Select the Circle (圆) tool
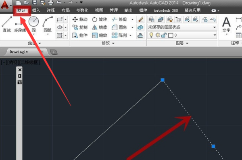This screenshot has width=242, height=160. coord(33,24)
